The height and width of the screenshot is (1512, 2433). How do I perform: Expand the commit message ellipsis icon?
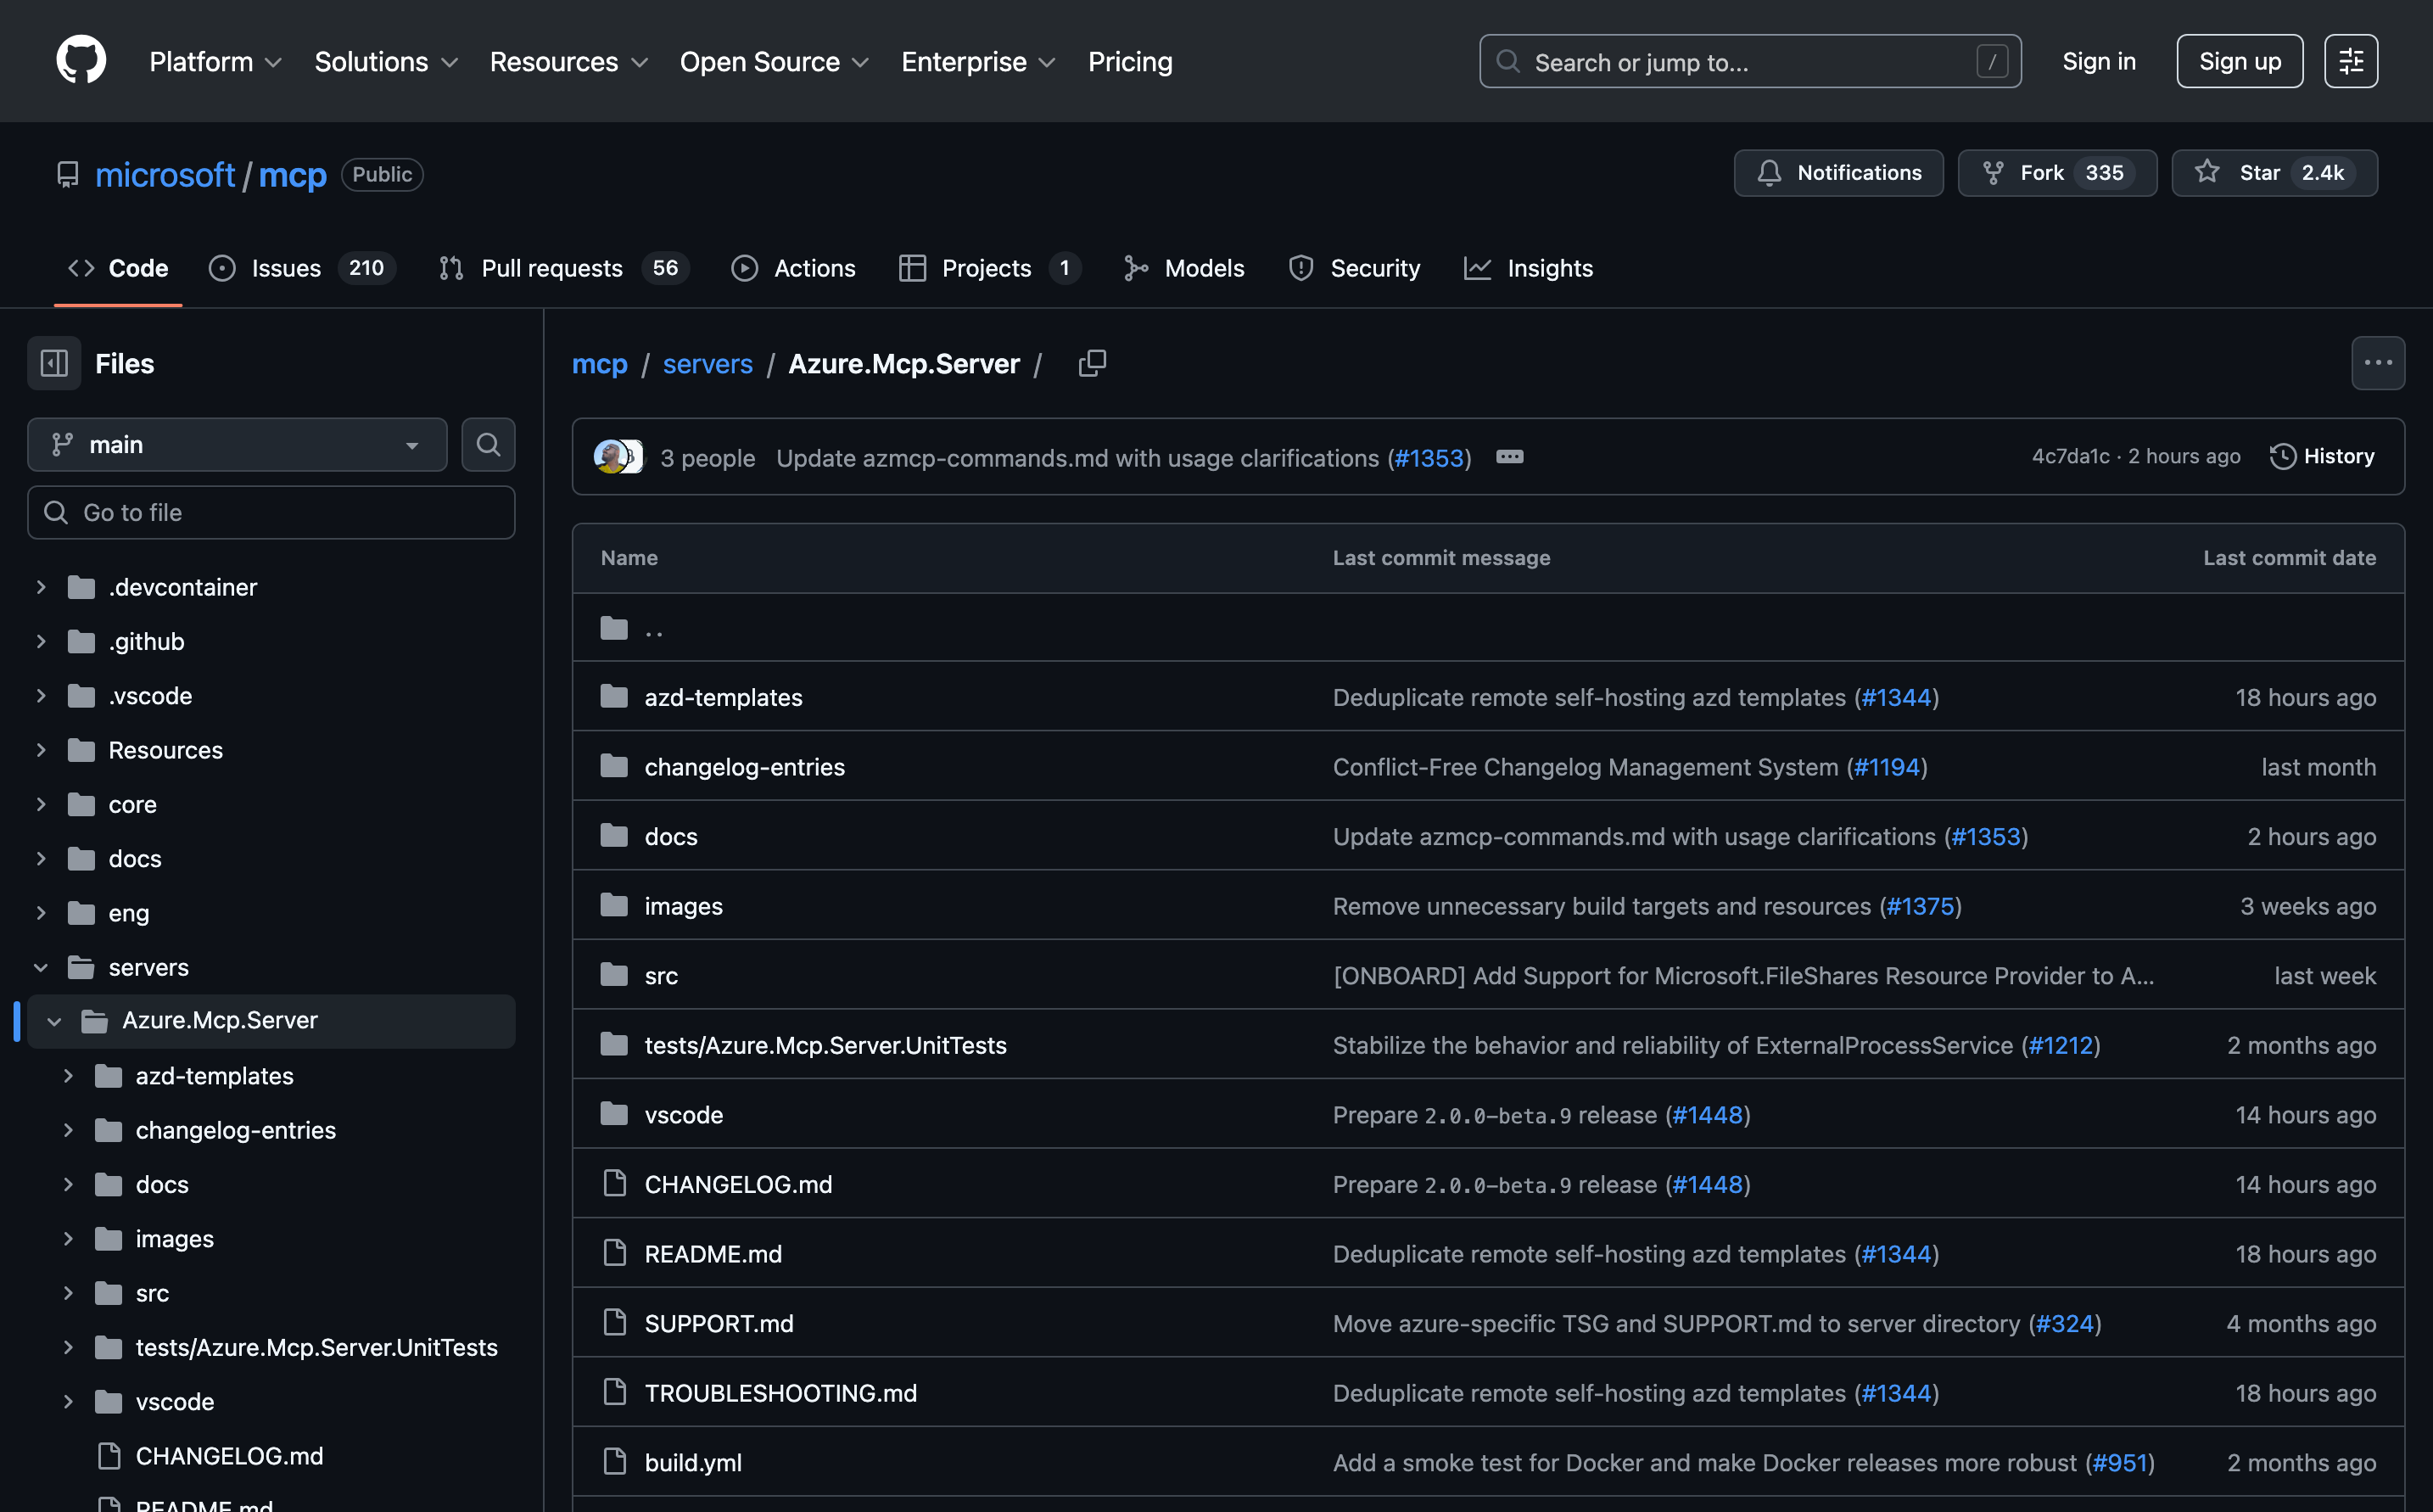(1508, 457)
